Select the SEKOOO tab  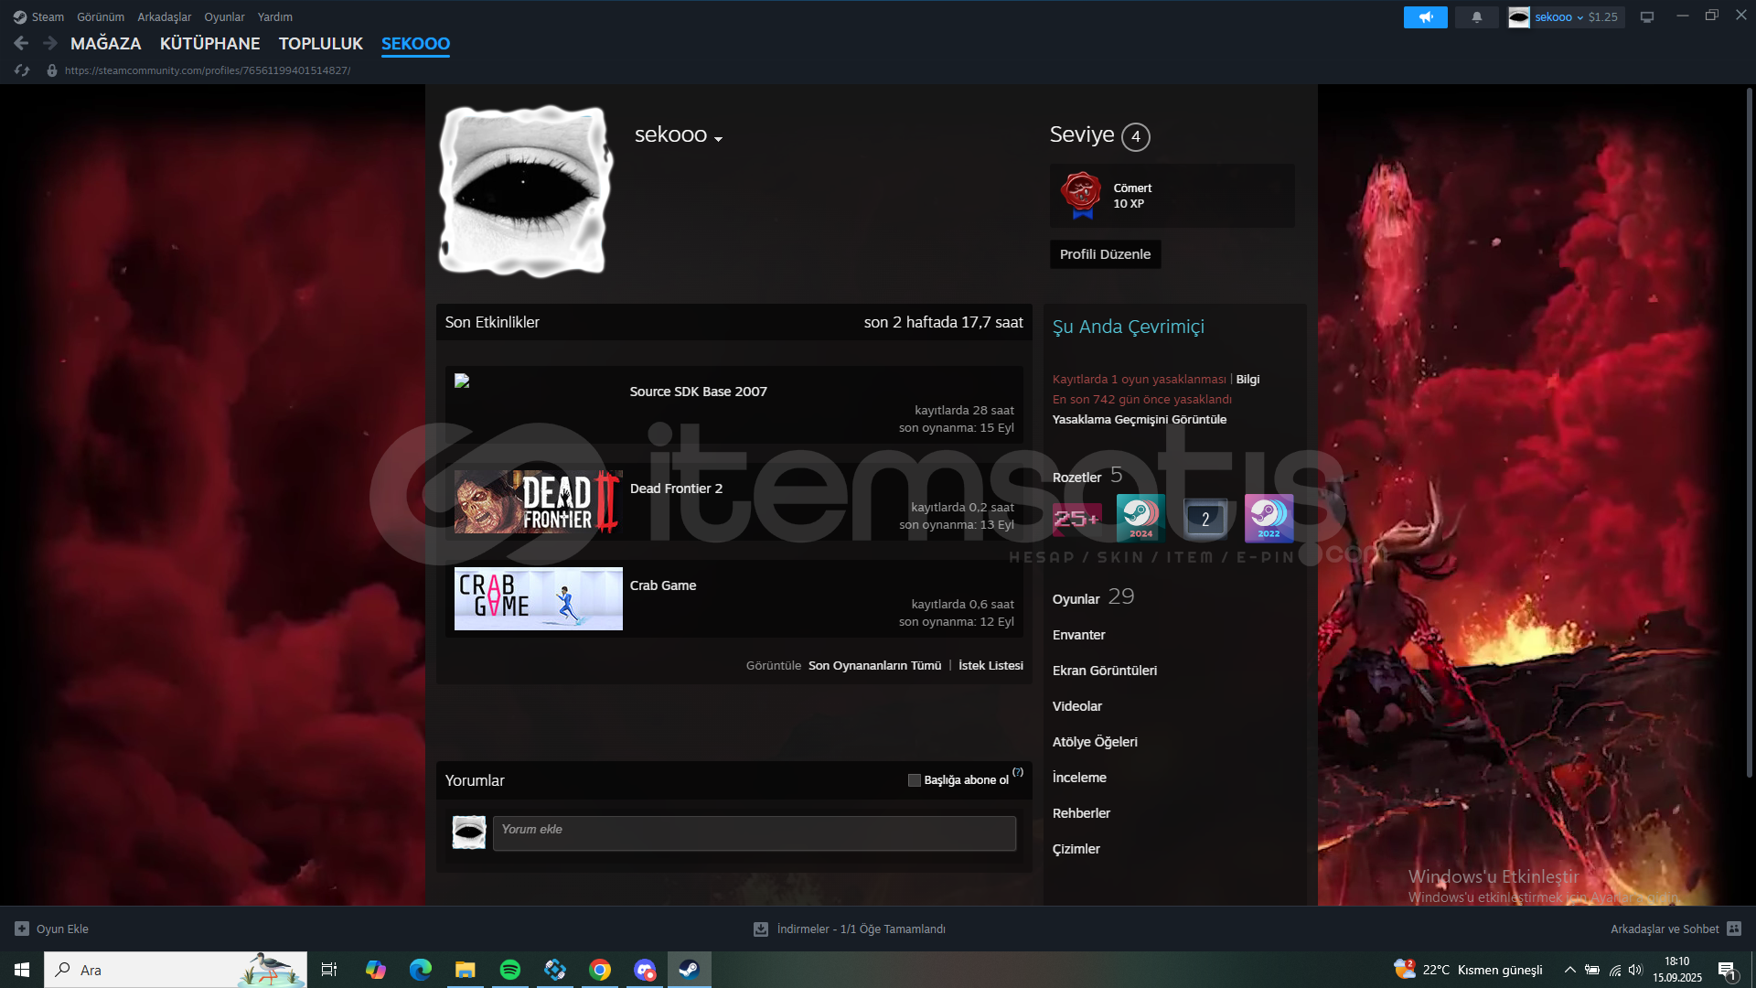pos(415,43)
